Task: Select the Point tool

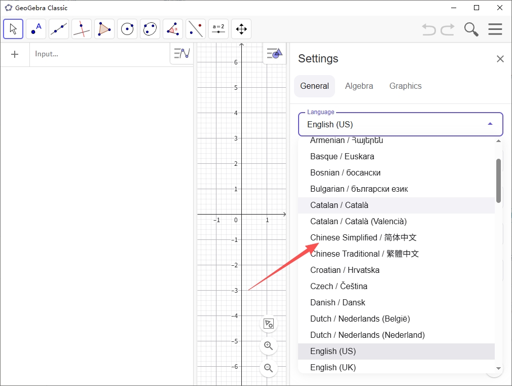Action: (36, 29)
